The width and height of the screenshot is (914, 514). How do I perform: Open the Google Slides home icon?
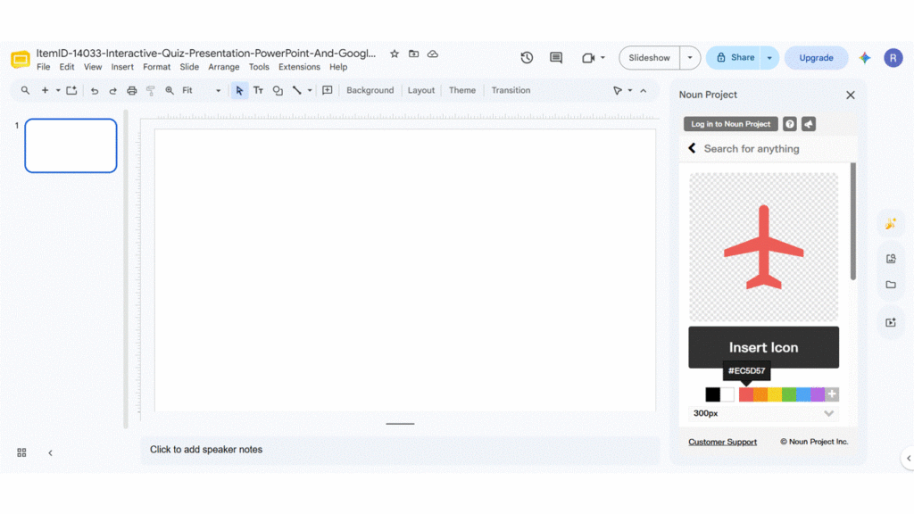(x=20, y=59)
